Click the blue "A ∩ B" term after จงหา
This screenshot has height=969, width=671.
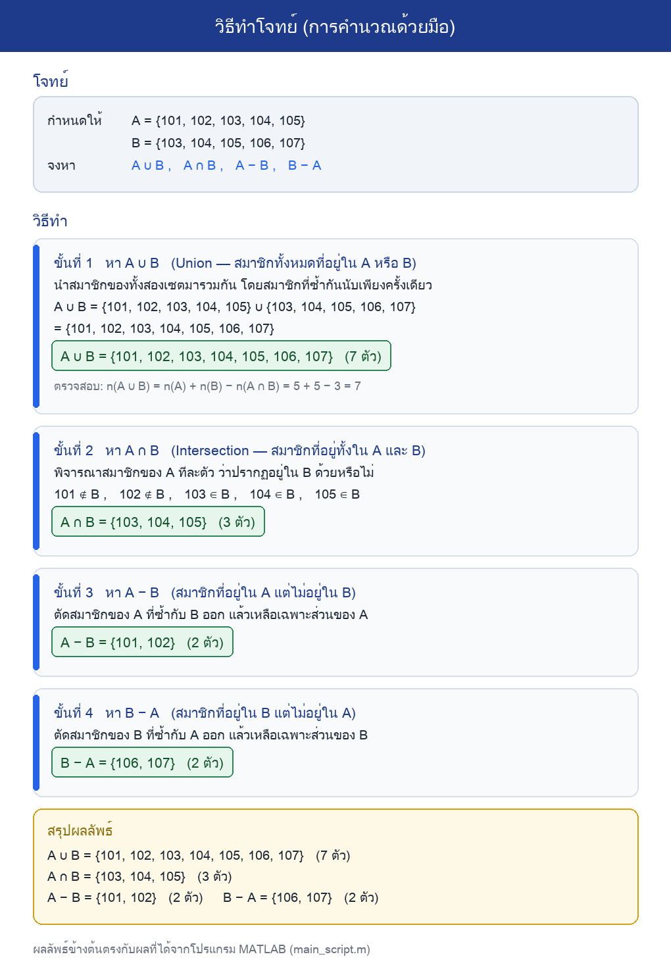(200, 165)
